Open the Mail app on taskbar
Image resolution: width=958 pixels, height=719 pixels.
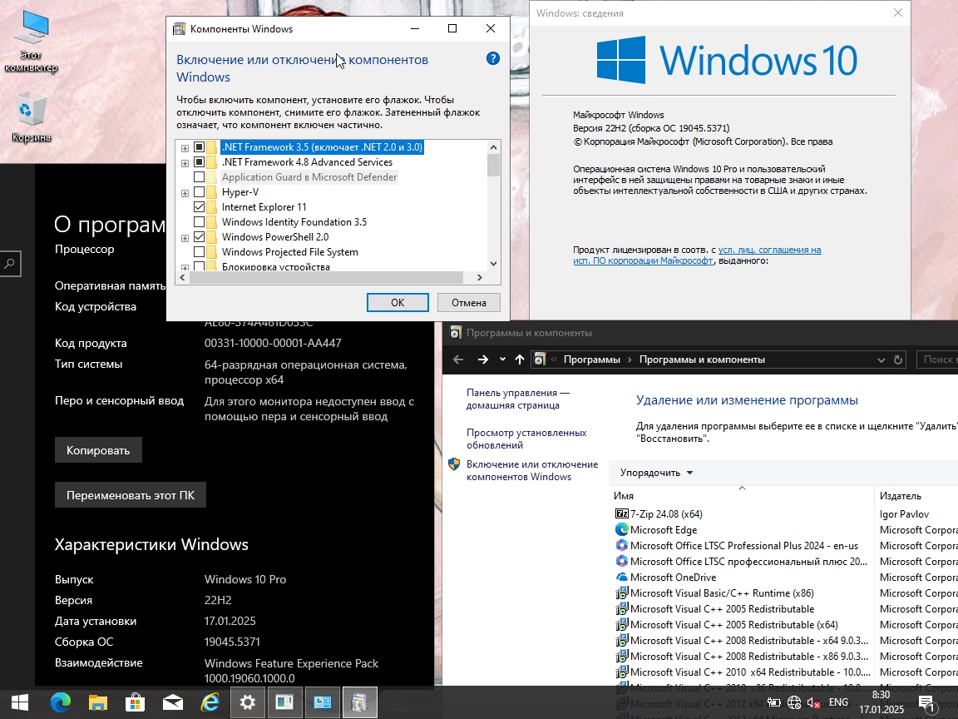point(172,702)
